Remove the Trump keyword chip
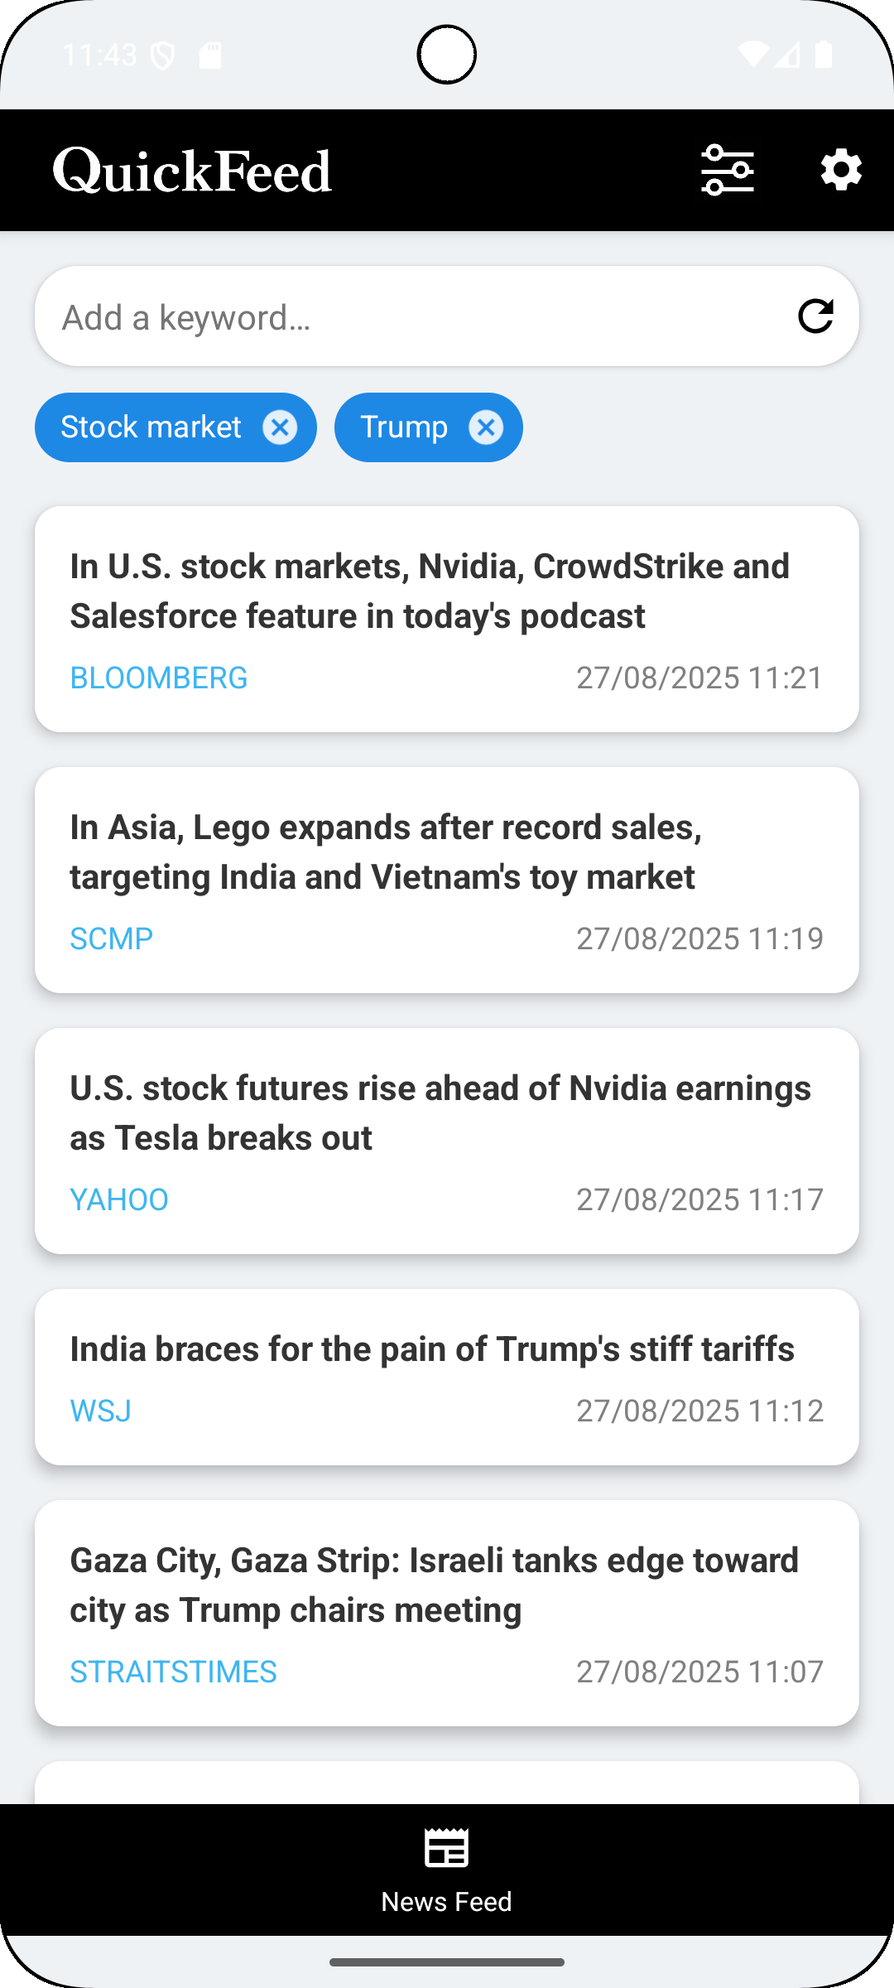The image size is (894, 1988). pyautogui.click(x=486, y=427)
